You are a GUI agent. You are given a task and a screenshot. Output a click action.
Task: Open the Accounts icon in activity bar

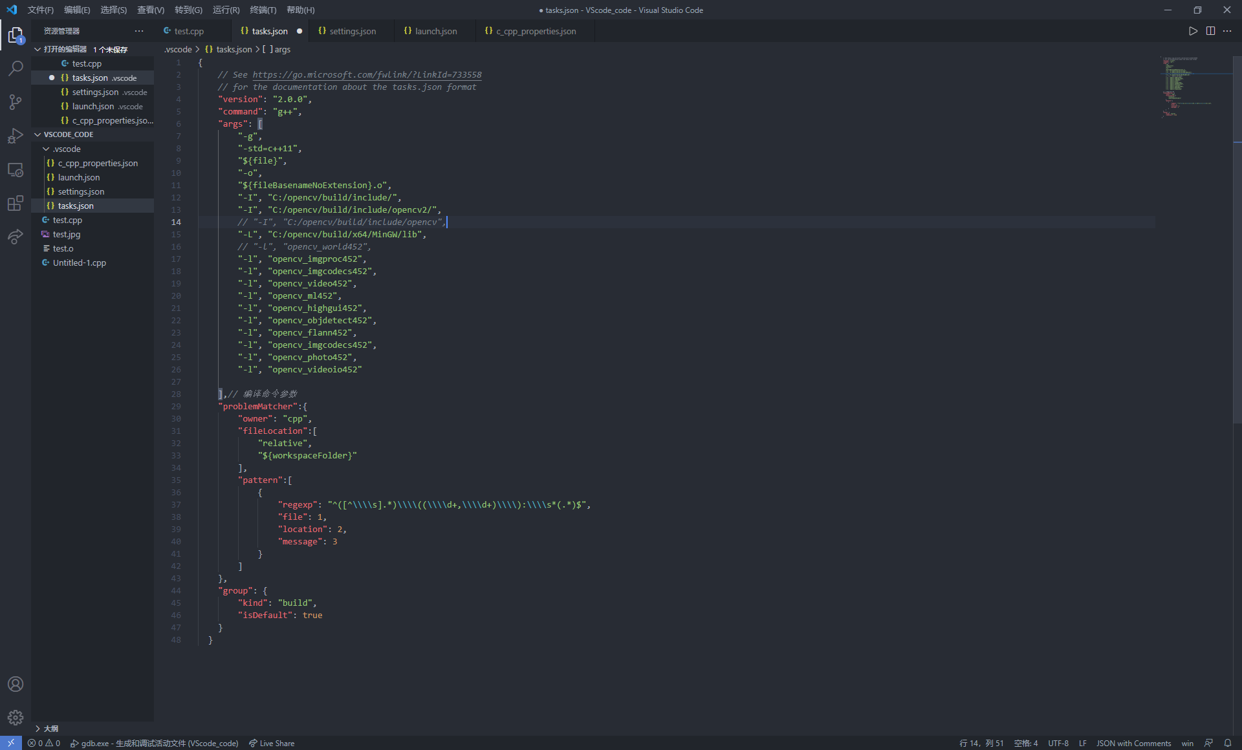point(16,684)
